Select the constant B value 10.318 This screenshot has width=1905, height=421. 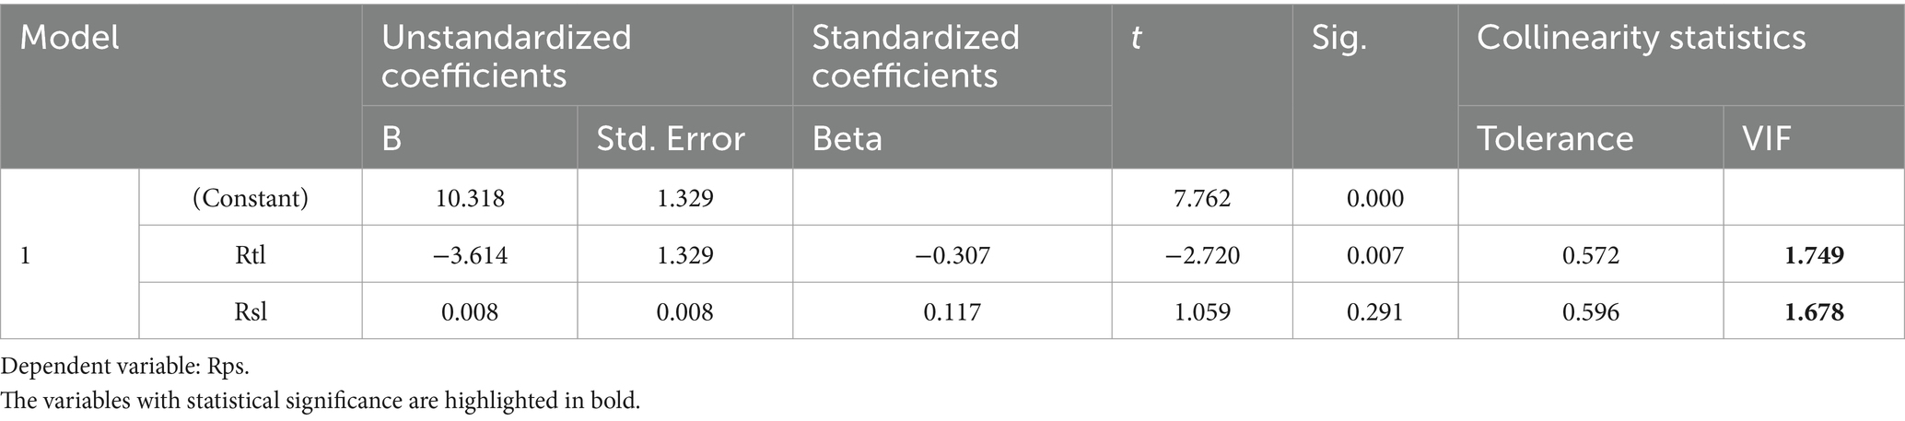470,198
